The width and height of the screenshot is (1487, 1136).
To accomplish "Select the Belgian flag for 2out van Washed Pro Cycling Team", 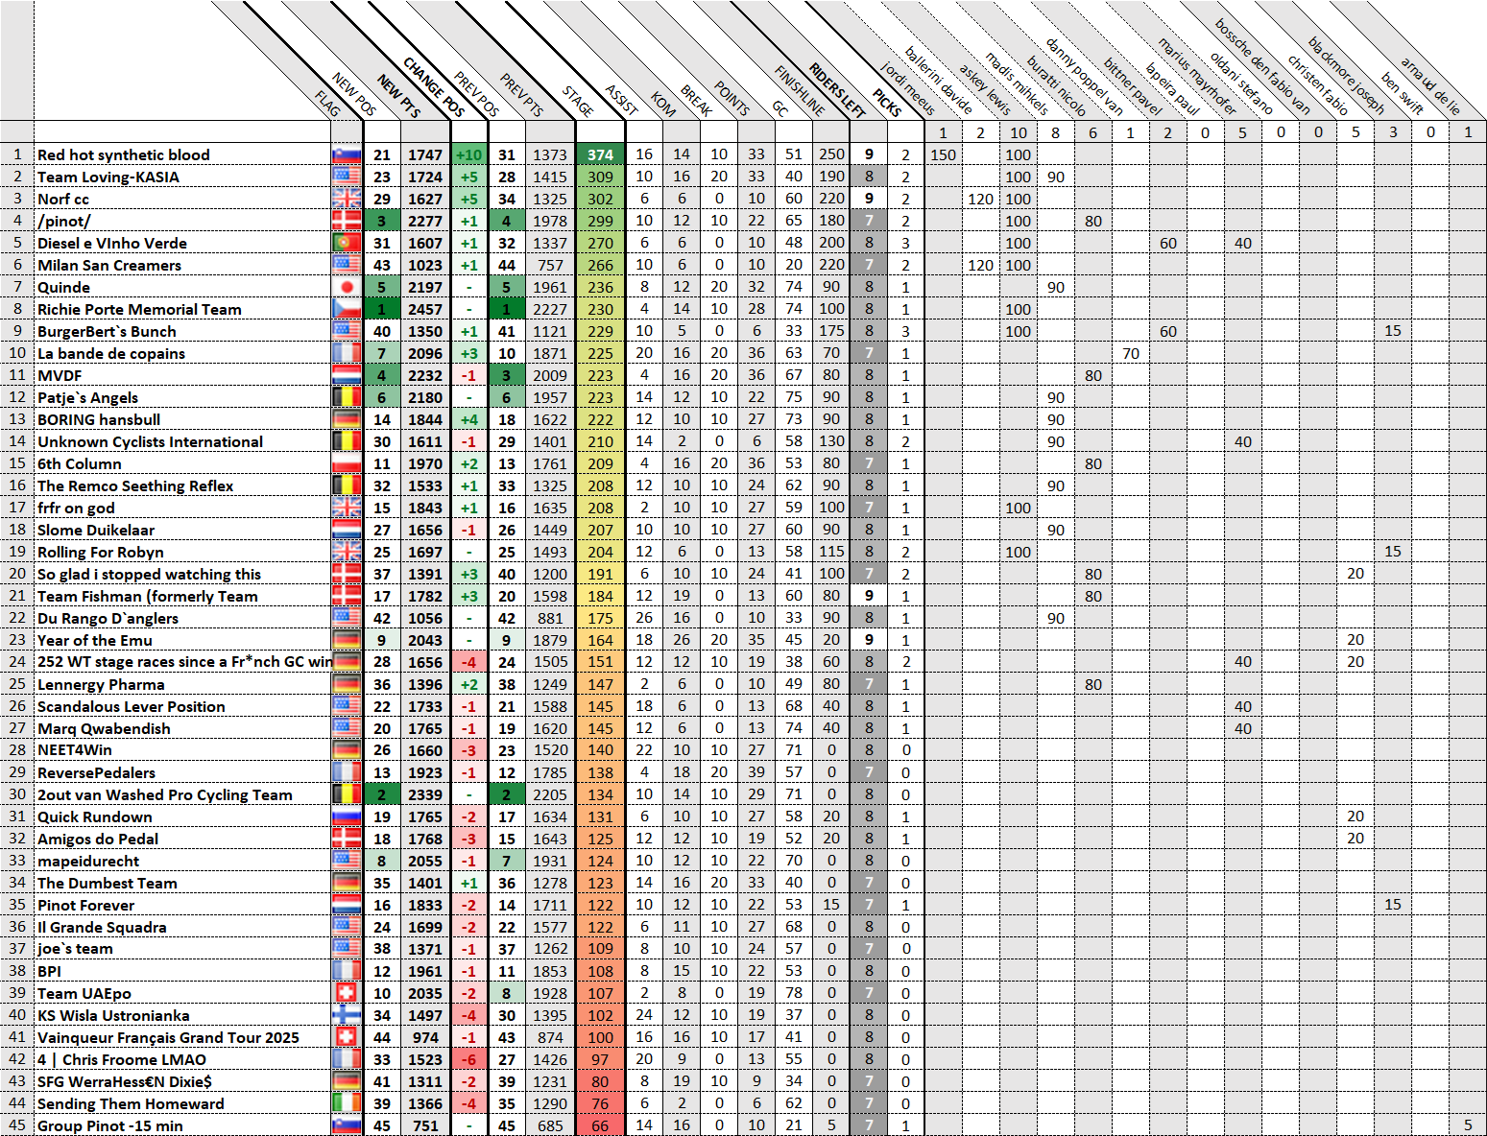I will (347, 794).
